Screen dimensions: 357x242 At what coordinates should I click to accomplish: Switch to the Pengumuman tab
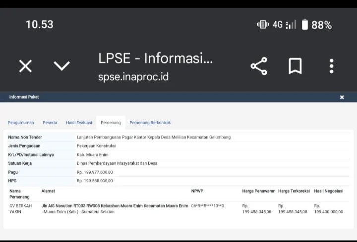click(x=21, y=123)
